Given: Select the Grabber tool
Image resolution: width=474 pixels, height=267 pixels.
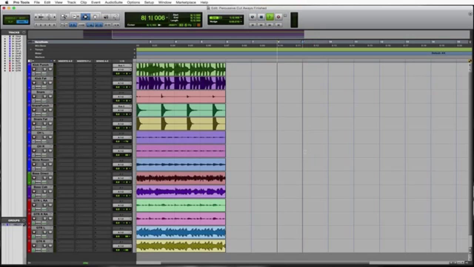Looking at the screenshot, I should pyautogui.click(x=96, y=17).
